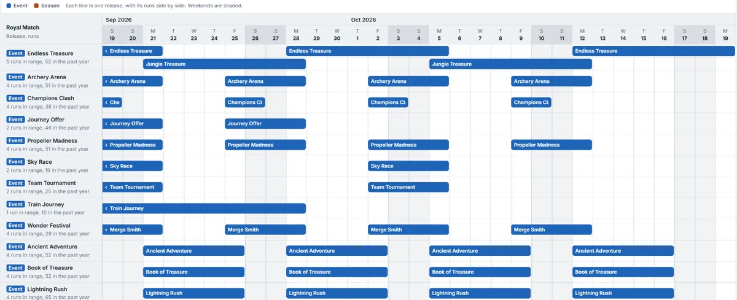
Task: Open the Wonder Festival row label
Action: [49, 225]
